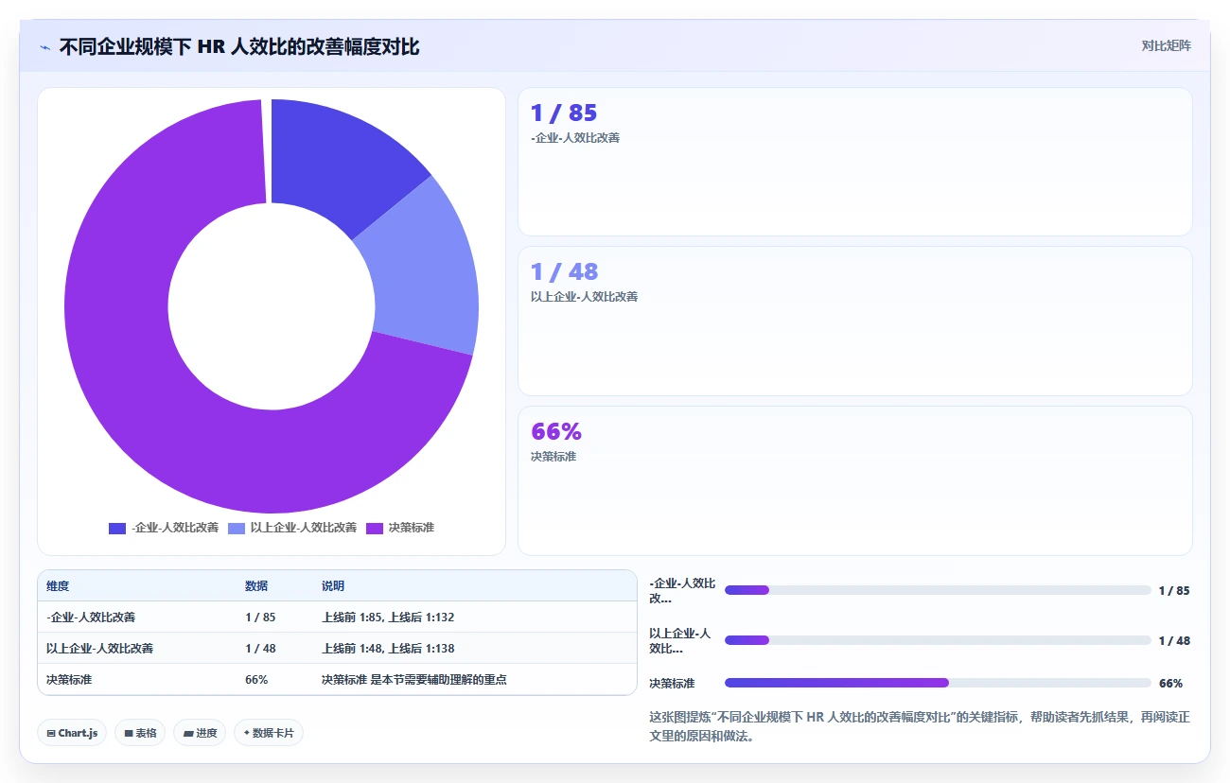Image resolution: width=1230 pixels, height=783 pixels.
Task: Click the summary paragraph under progress bars
Action: (x=920, y=727)
